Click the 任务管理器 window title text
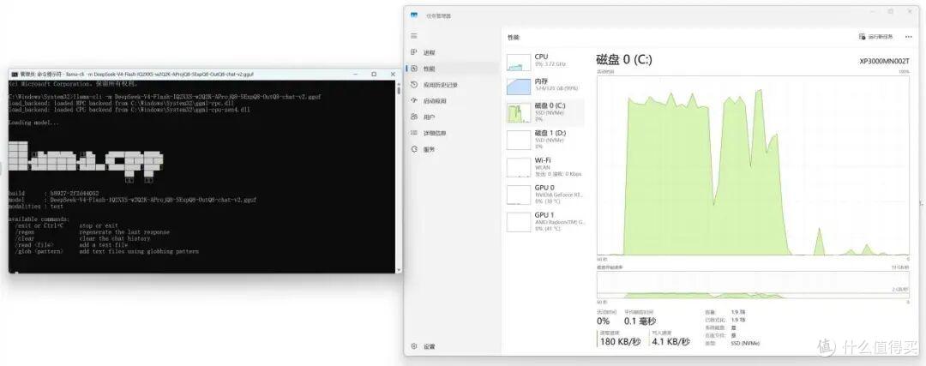Viewport: 926px width, 366px height. pos(438,16)
